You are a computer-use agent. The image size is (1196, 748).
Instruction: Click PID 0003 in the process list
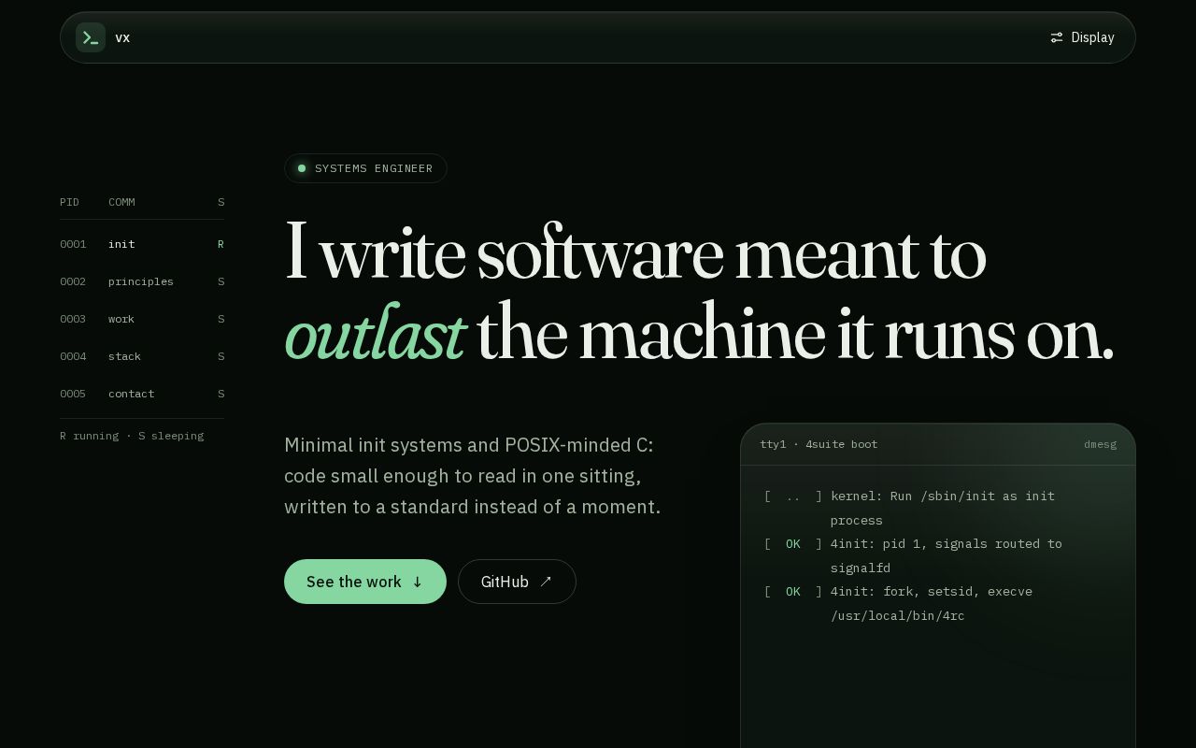[73, 319]
